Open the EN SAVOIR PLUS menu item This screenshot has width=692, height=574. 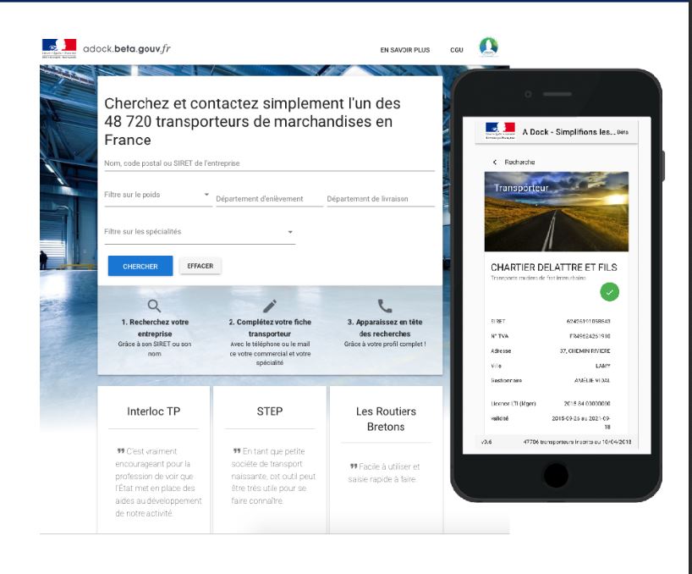pos(404,50)
